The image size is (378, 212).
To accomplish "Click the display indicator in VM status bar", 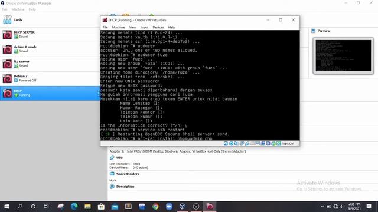I will tap(258, 144).
